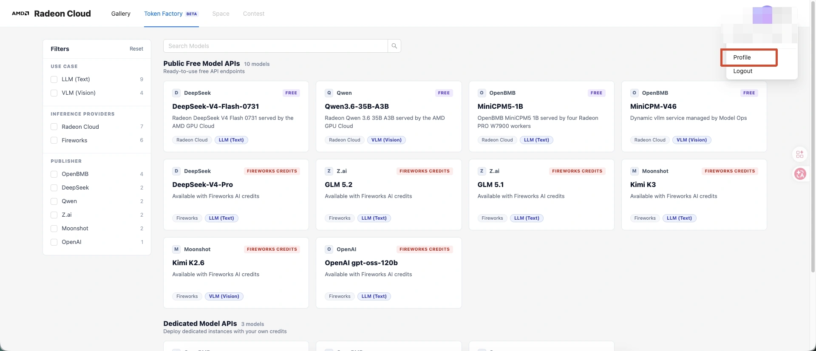Click the Public Free Model APIs heading

tap(201, 63)
